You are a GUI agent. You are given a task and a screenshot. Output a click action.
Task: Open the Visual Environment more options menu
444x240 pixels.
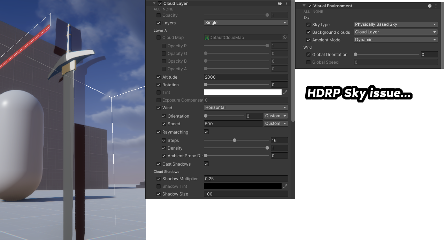point(436,6)
